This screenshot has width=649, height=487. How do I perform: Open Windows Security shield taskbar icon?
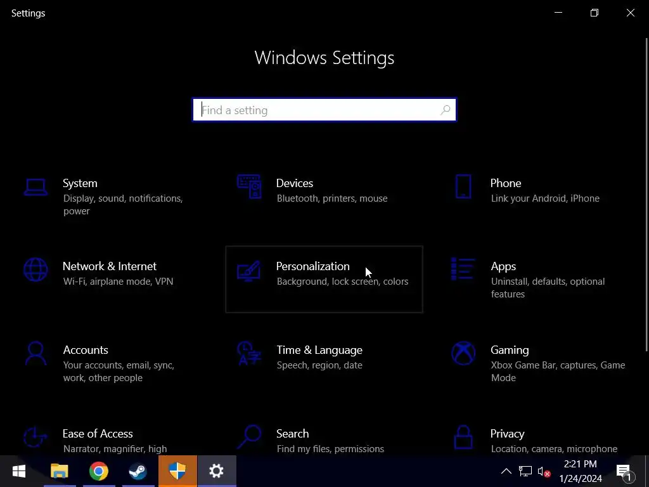coord(177,471)
